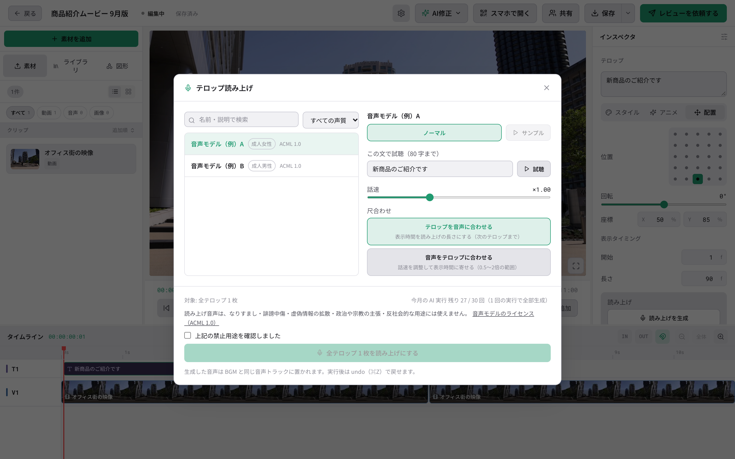Screen dimensions: 735x459
Task: Open the settings gear in top toolbar
Action: tap(401, 13)
